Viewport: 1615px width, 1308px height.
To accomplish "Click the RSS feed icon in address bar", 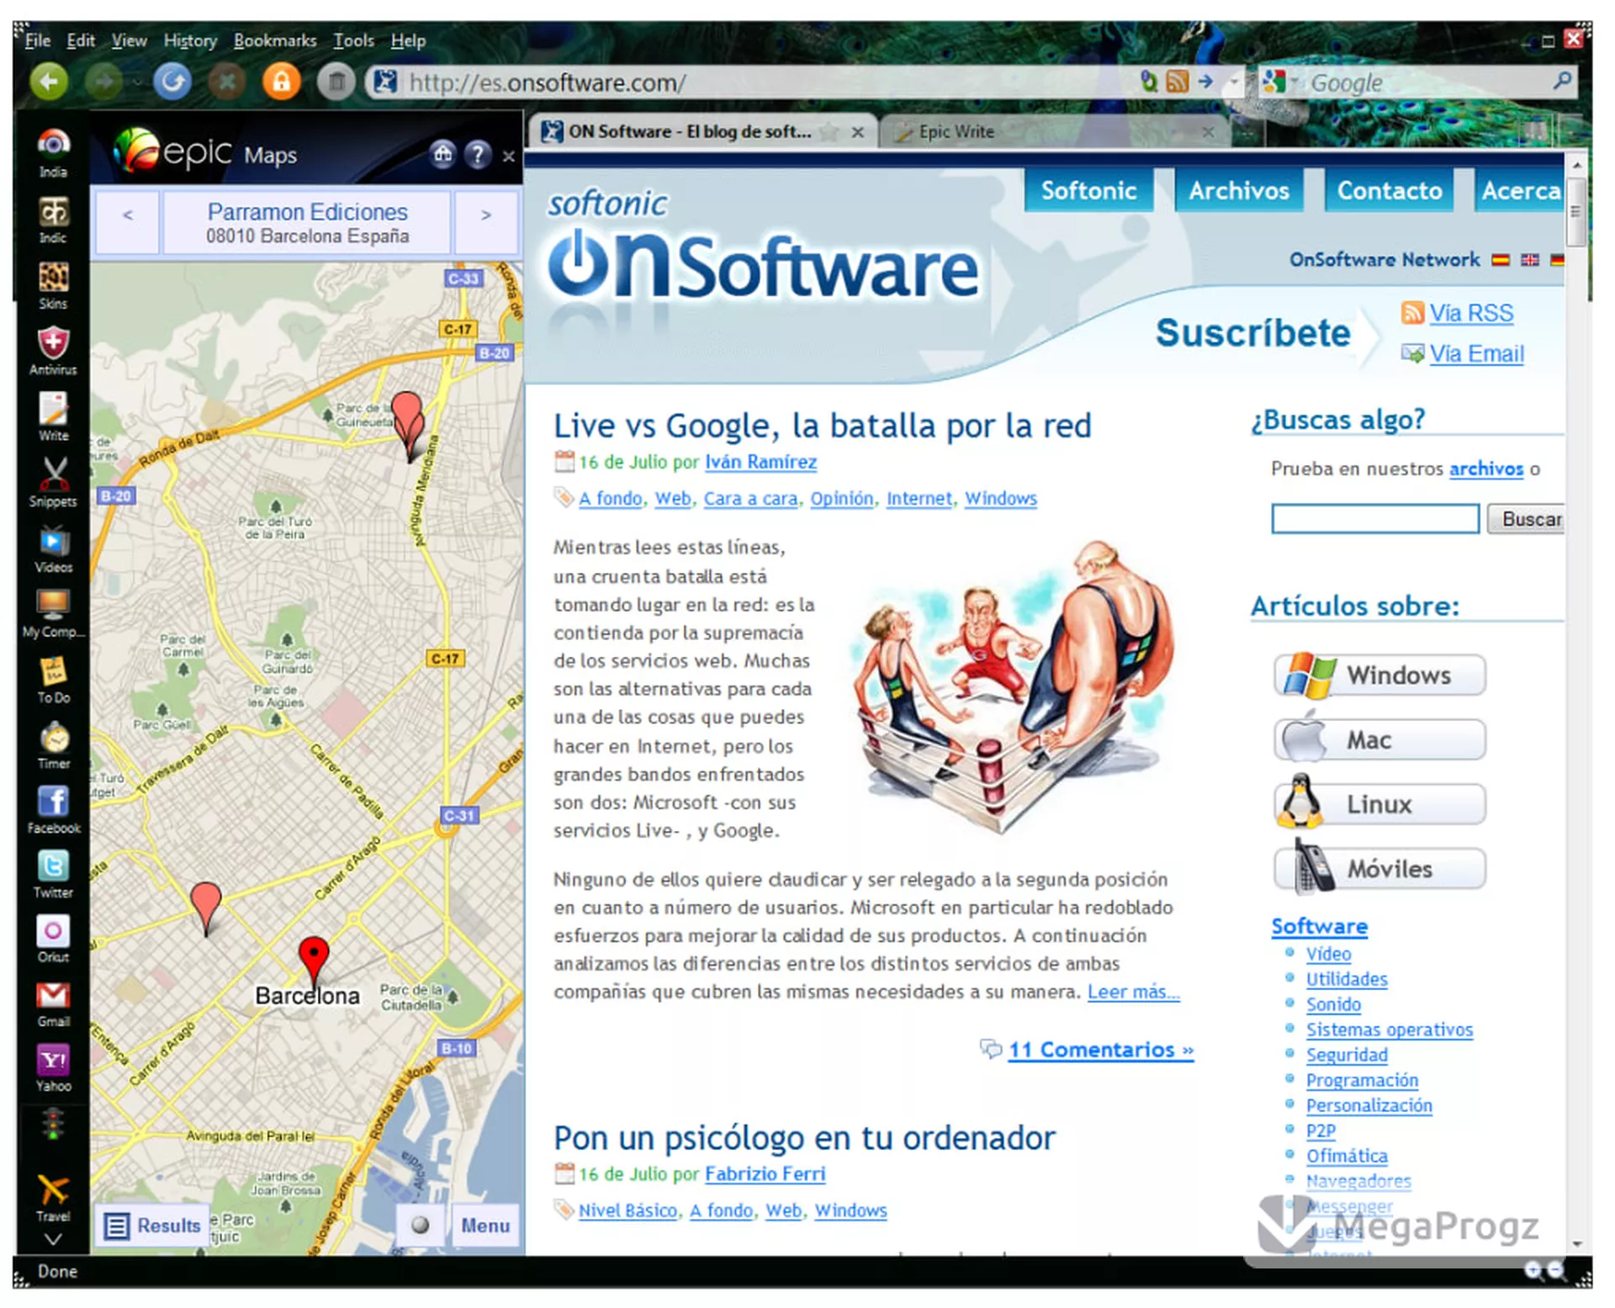I will pyautogui.click(x=1178, y=82).
